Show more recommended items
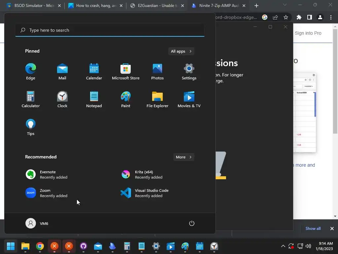The image size is (338, 254). click(184, 157)
